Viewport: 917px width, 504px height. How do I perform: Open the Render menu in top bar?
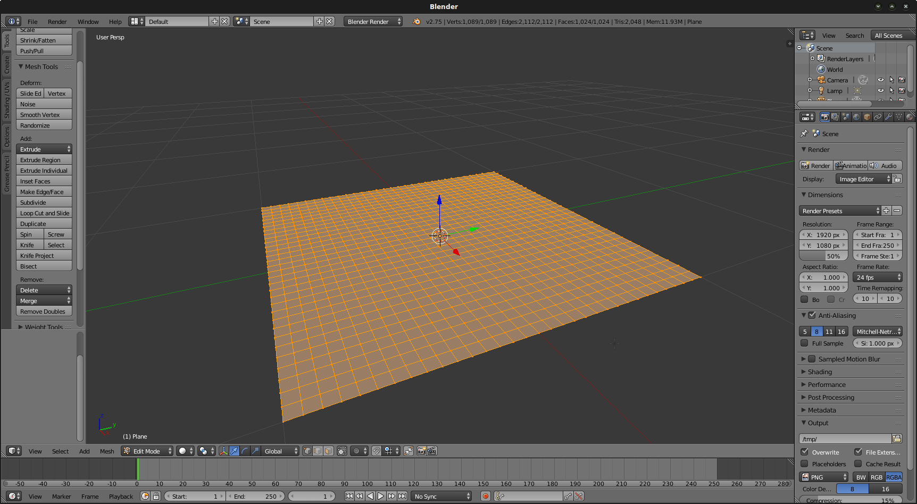[x=57, y=22]
